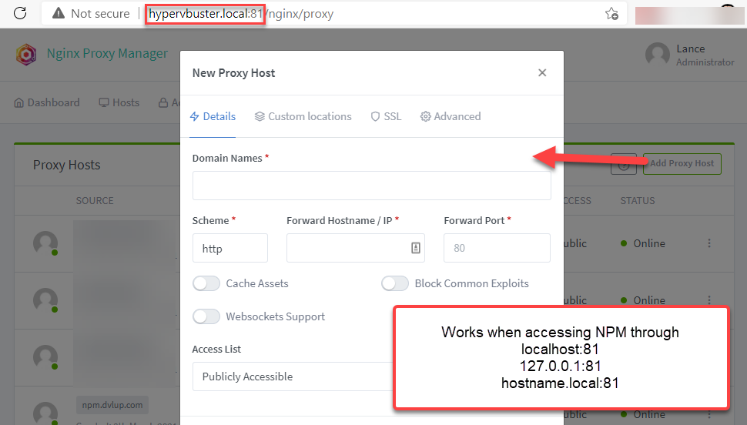Click the Forward Port field
This screenshot has width=747, height=425.
497,248
